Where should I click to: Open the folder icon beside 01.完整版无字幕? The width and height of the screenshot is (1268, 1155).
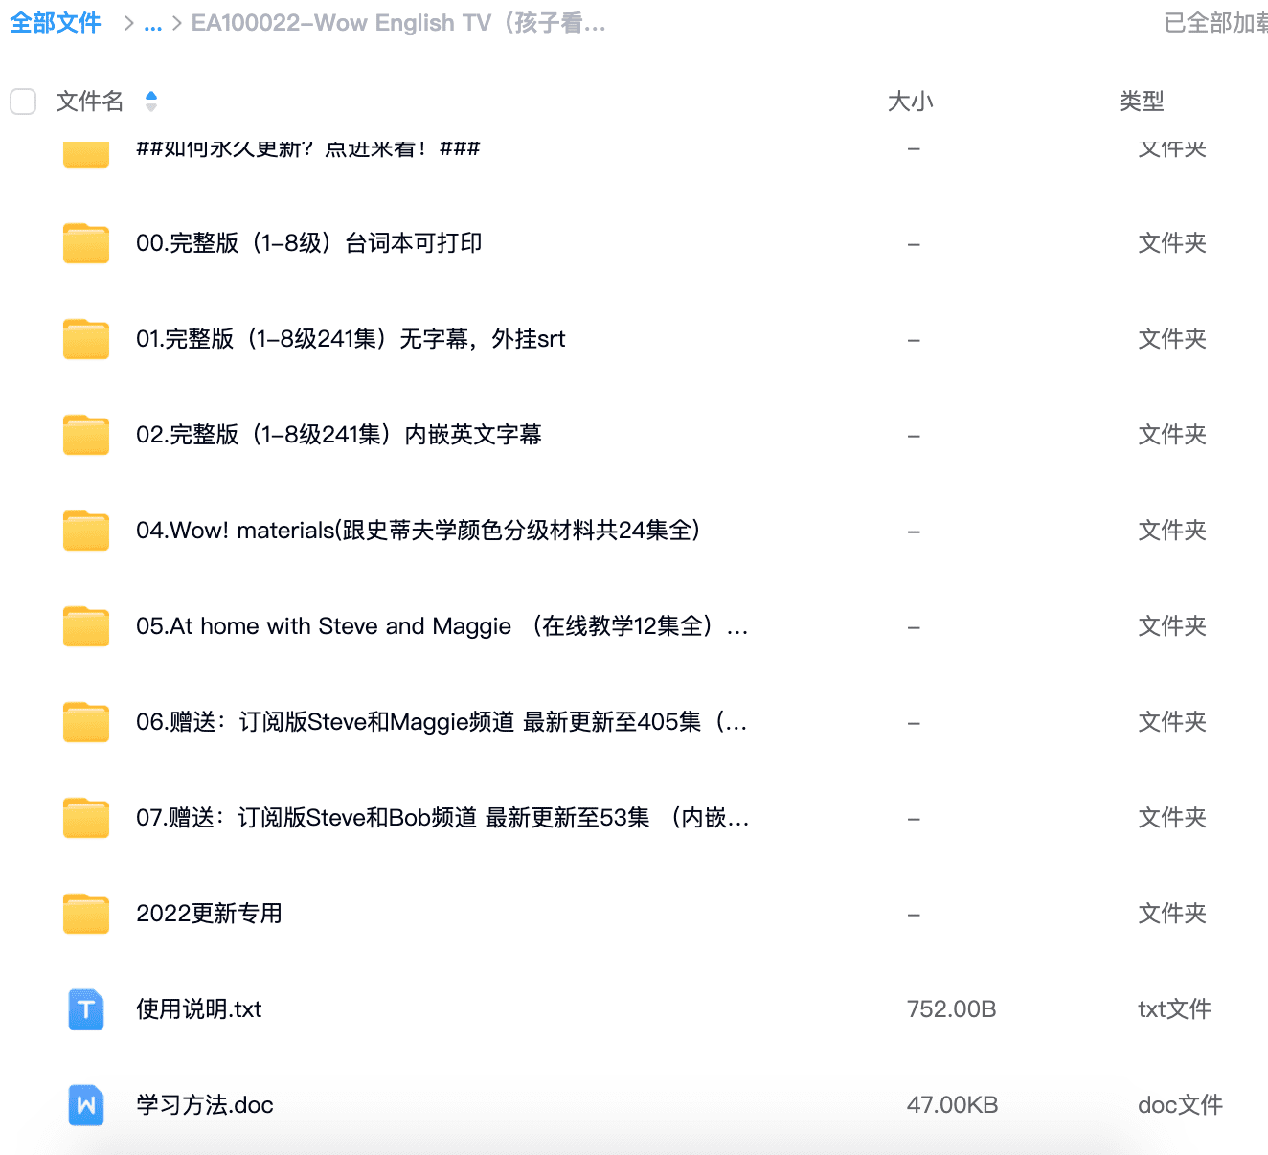(85, 338)
